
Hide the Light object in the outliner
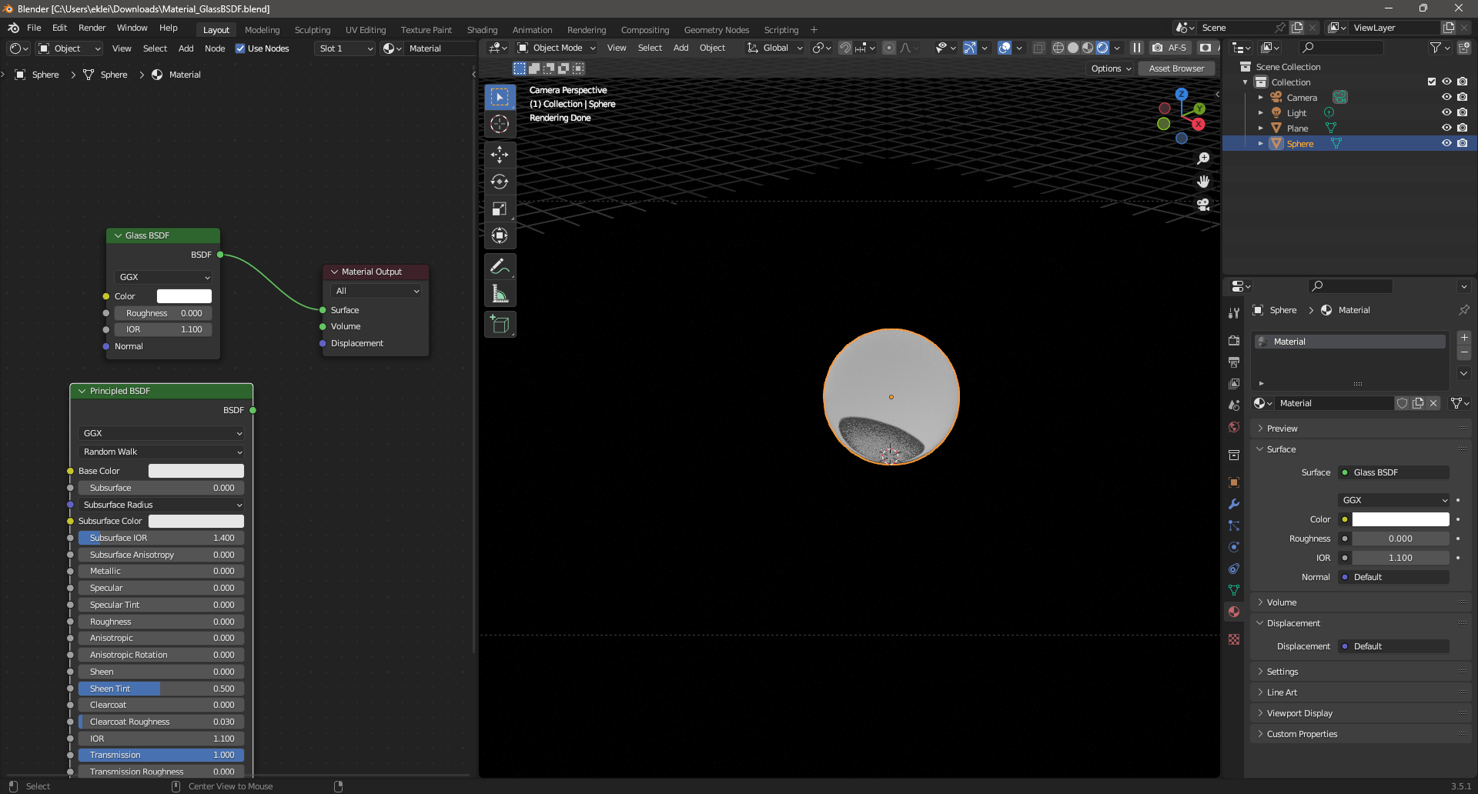tap(1446, 112)
